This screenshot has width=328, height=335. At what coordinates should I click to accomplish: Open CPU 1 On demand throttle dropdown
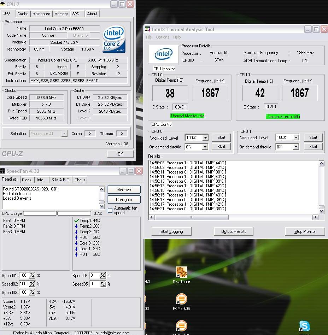click(296, 147)
